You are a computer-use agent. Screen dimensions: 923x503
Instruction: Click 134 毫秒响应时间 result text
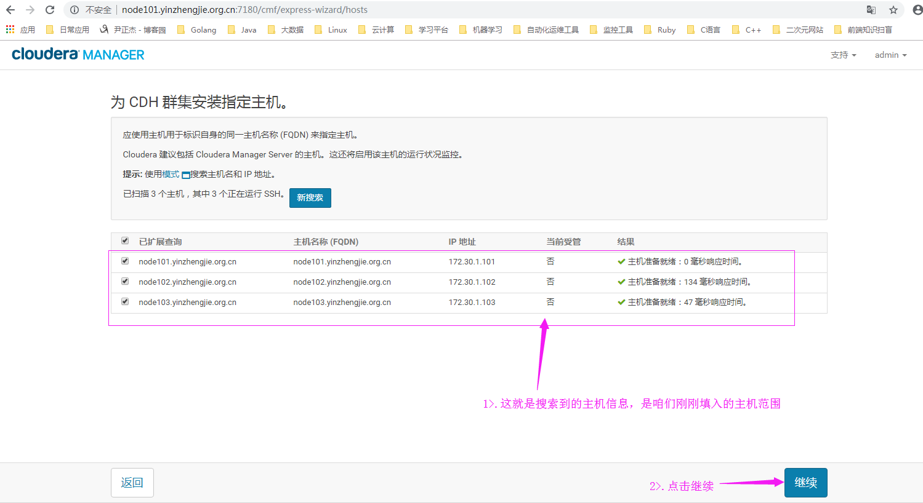[x=717, y=282]
